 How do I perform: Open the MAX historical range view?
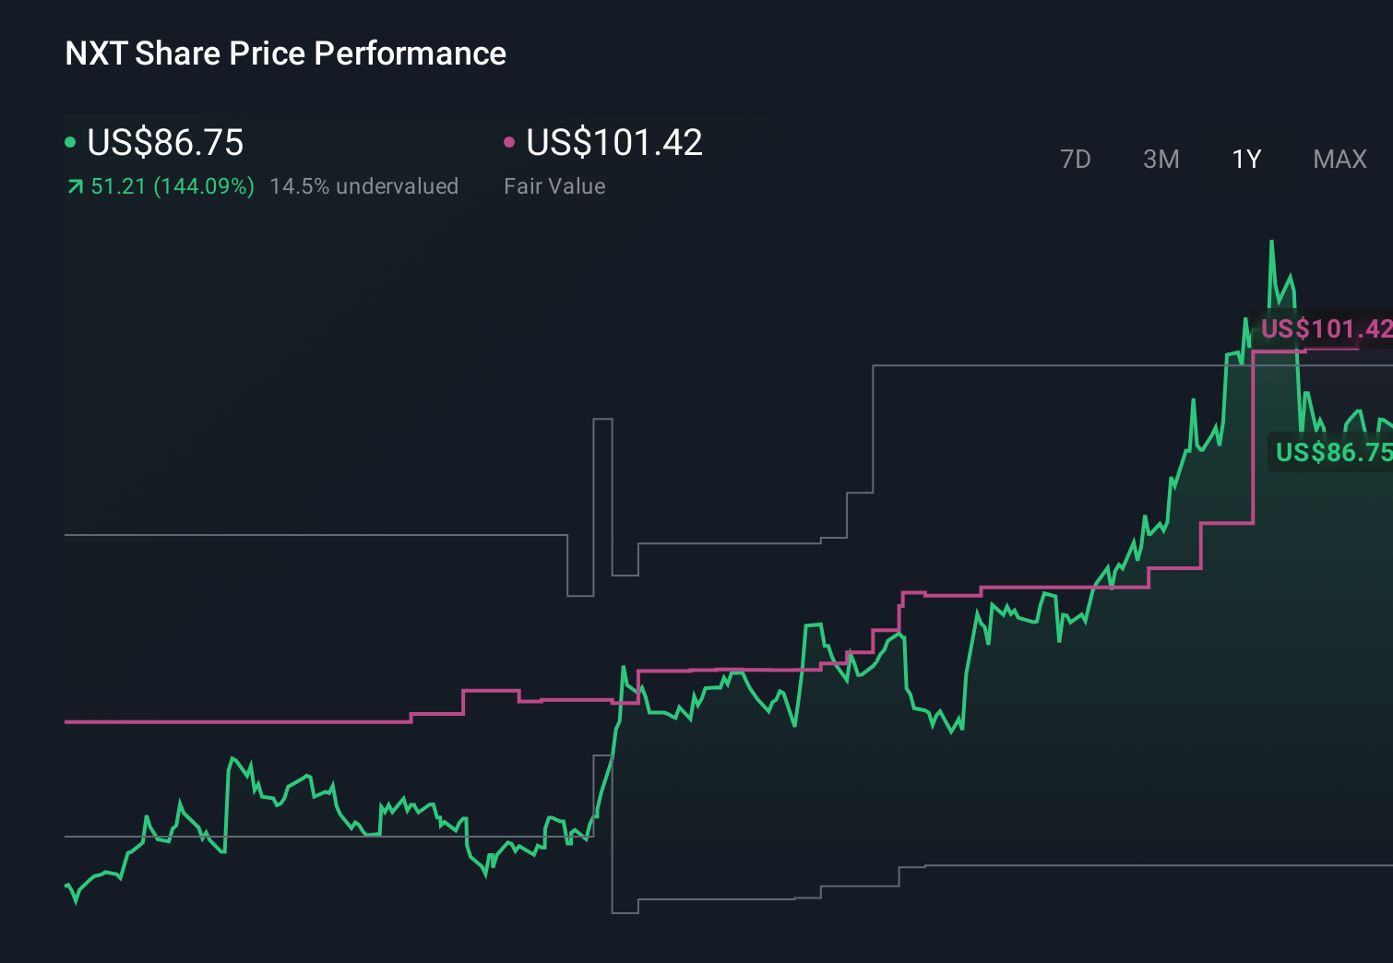pos(1339,159)
